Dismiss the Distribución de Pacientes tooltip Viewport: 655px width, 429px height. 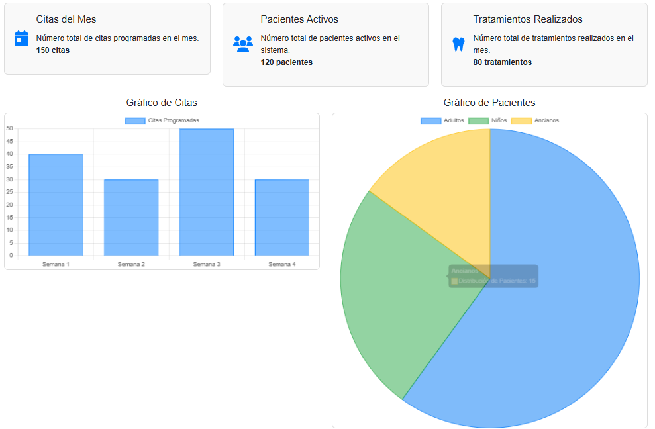click(493, 276)
